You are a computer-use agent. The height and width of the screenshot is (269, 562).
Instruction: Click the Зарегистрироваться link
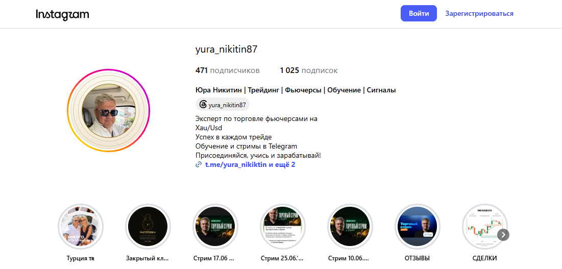point(479,14)
